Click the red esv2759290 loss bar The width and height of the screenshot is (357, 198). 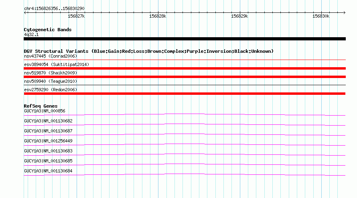point(185,94)
